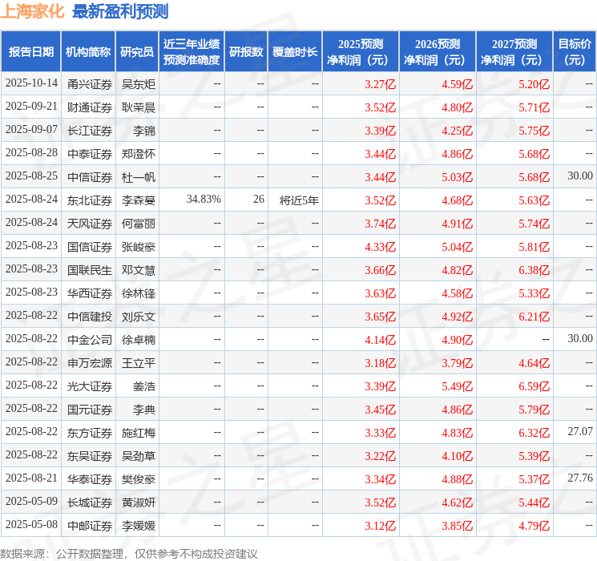597x561 pixels.
Task: Click analyst 耿荣晨 name
Action: point(138,107)
